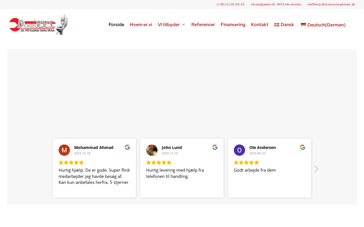Navigate to Finansering
Viewport: 364px width, 227px height.
pos(233,25)
